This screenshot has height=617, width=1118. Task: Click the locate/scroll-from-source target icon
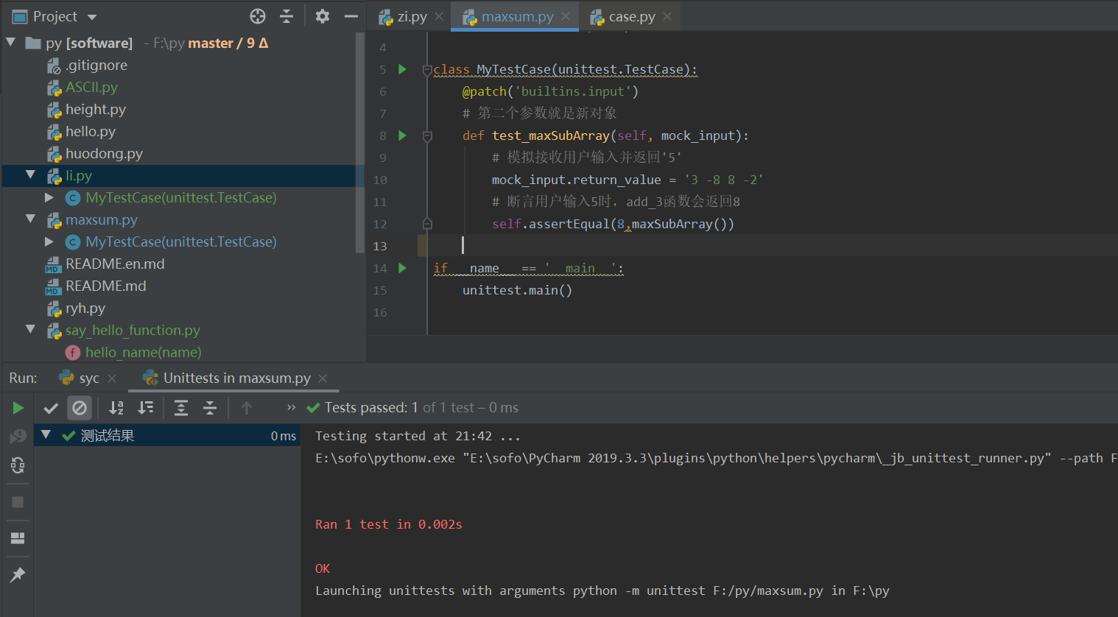click(258, 16)
